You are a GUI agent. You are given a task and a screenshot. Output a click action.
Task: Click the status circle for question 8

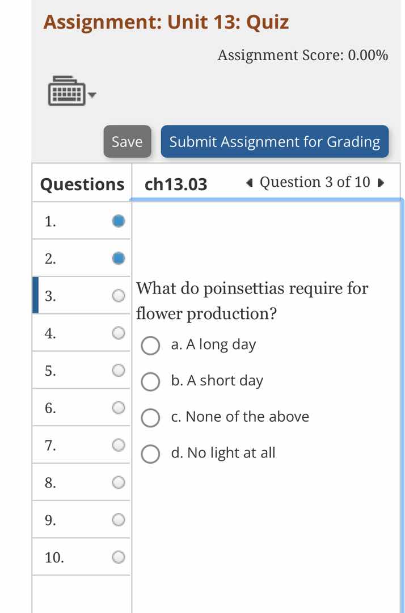pos(118,482)
